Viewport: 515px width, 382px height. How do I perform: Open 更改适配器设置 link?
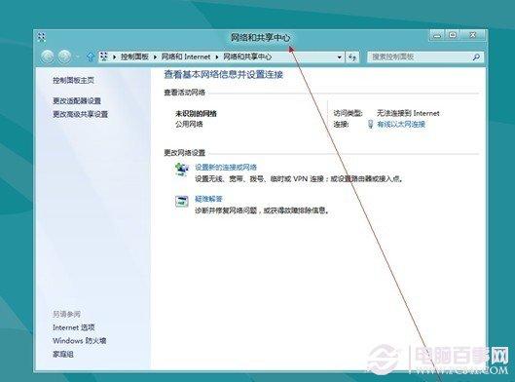tap(77, 100)
